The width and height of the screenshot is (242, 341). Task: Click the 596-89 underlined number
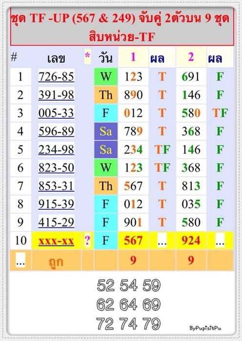pyautogui.click(x=57, y=131)
